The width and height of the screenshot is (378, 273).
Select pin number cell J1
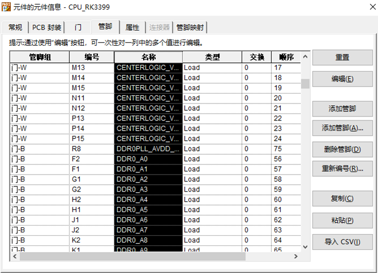coord(92,220)
